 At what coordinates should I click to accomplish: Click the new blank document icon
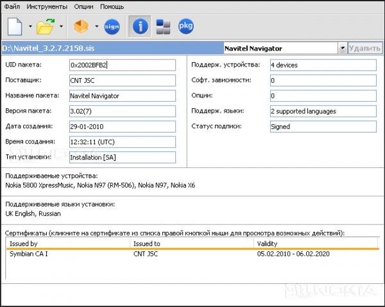tap(15, 26)
